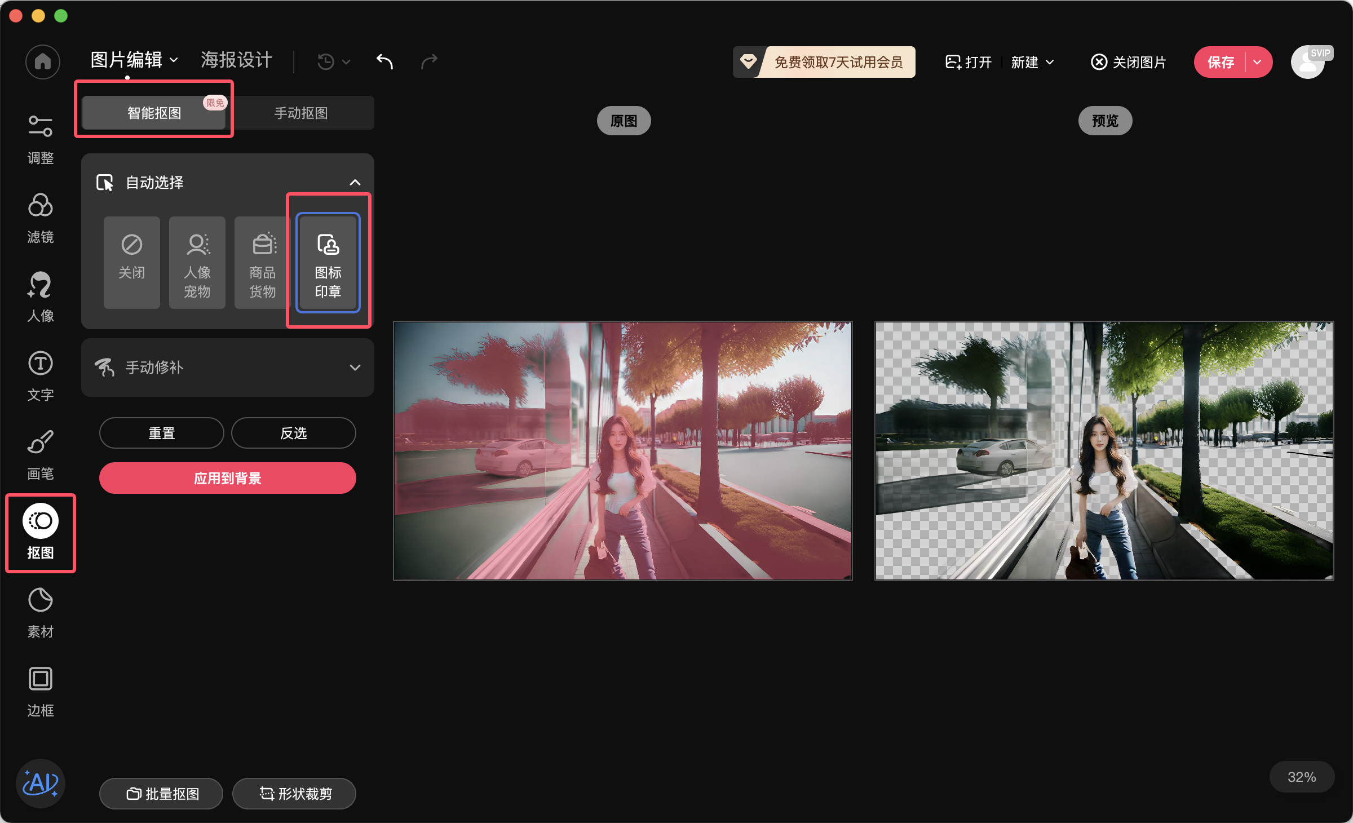Click the AI assistant icon
This screenshot has width=1353, height=823.
pyautogui.click(x=41, y=784)
